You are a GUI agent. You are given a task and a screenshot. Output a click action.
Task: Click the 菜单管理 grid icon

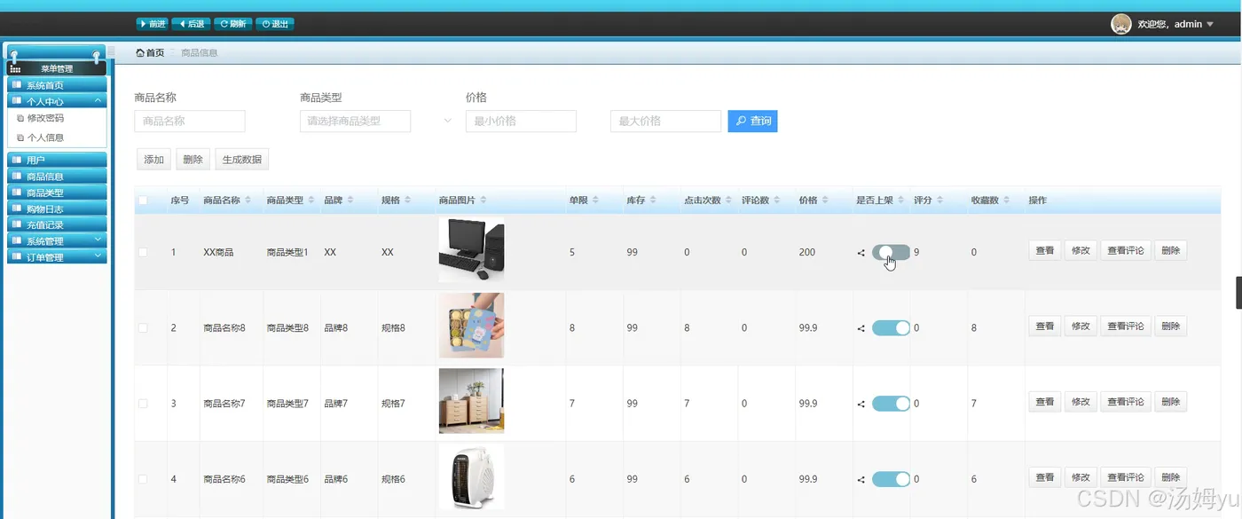[x=15, y=68]
